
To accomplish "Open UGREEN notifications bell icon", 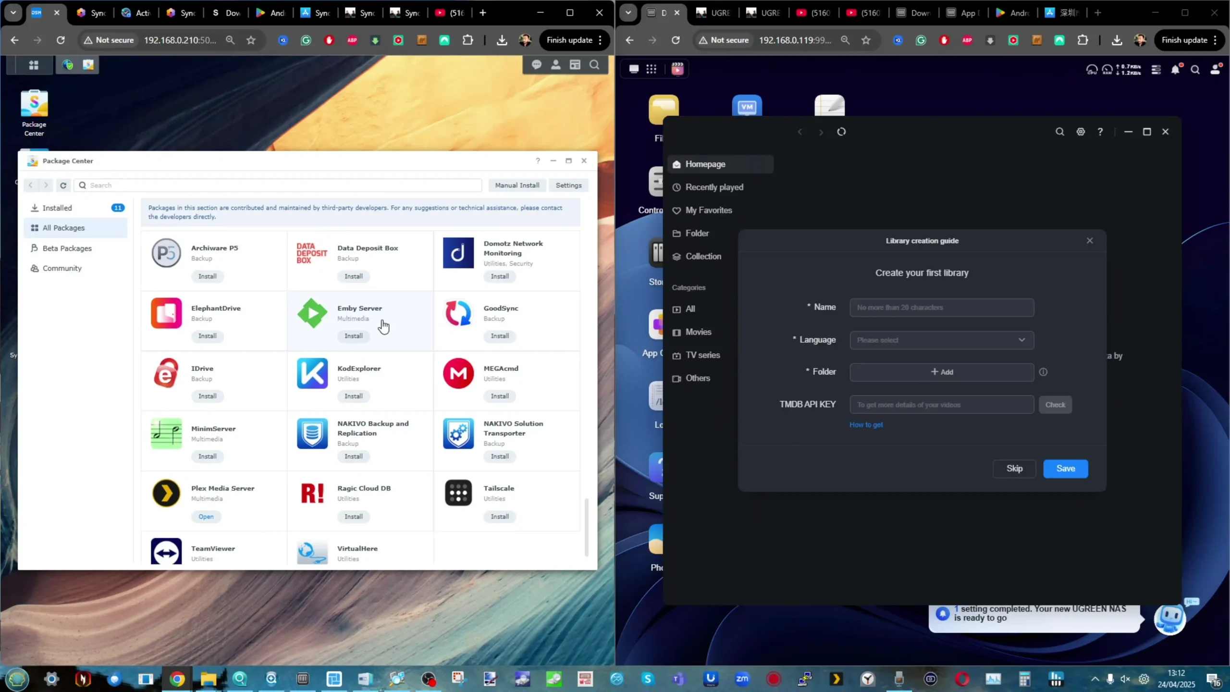I will [1176, 70].
